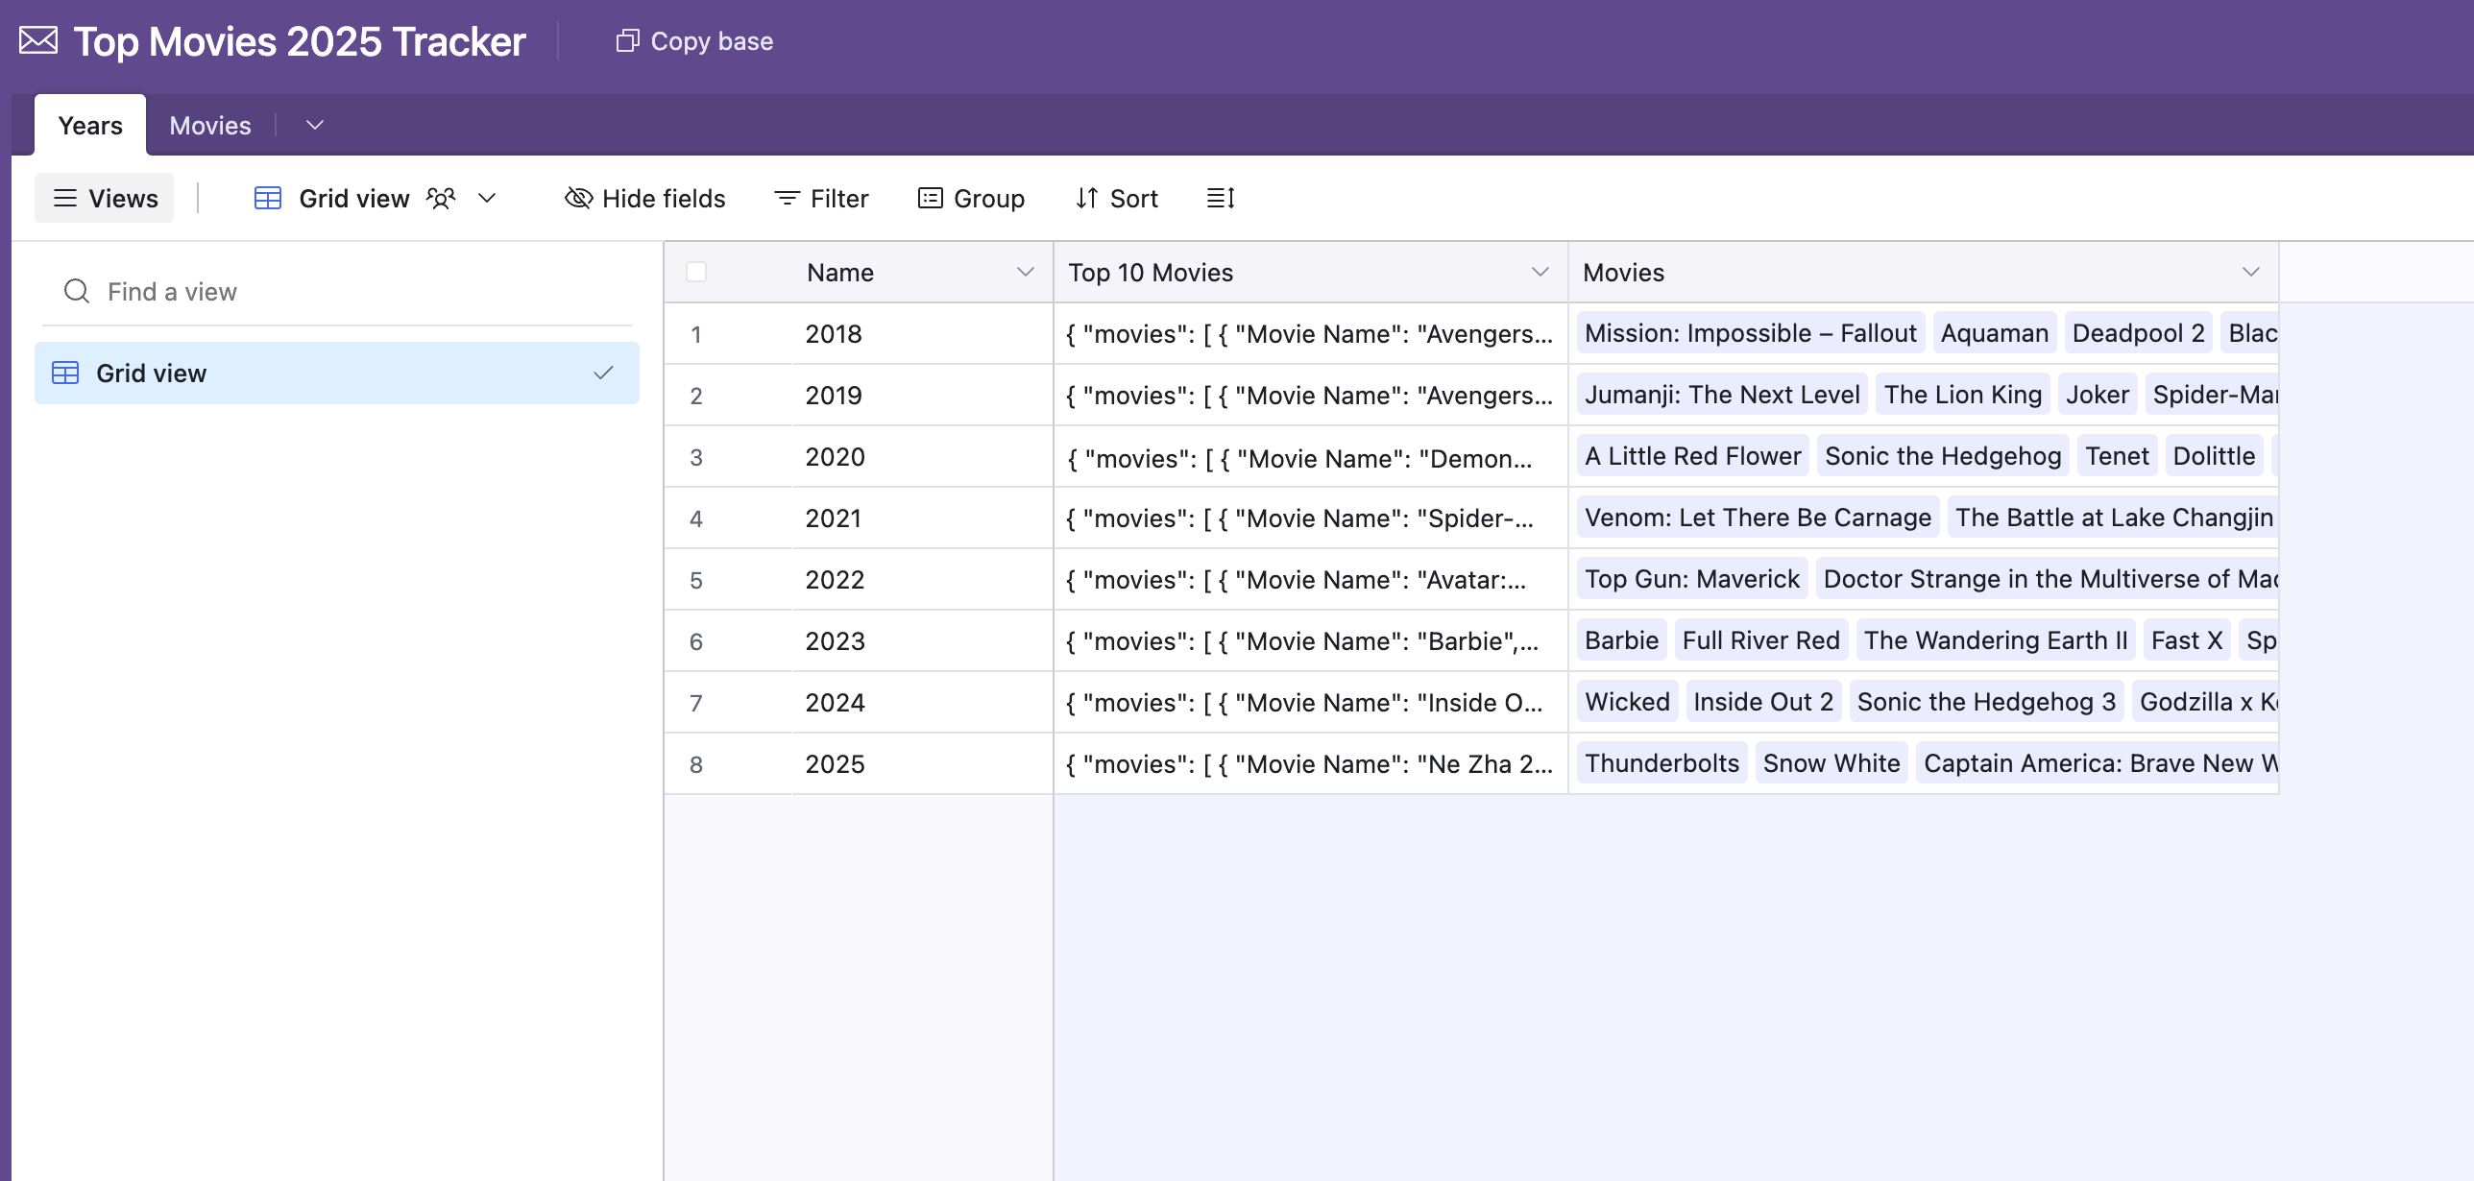Click the 2022 JSON cell with Avatar
The image size is (2474, 1181).
click(x=1311, y=579)
